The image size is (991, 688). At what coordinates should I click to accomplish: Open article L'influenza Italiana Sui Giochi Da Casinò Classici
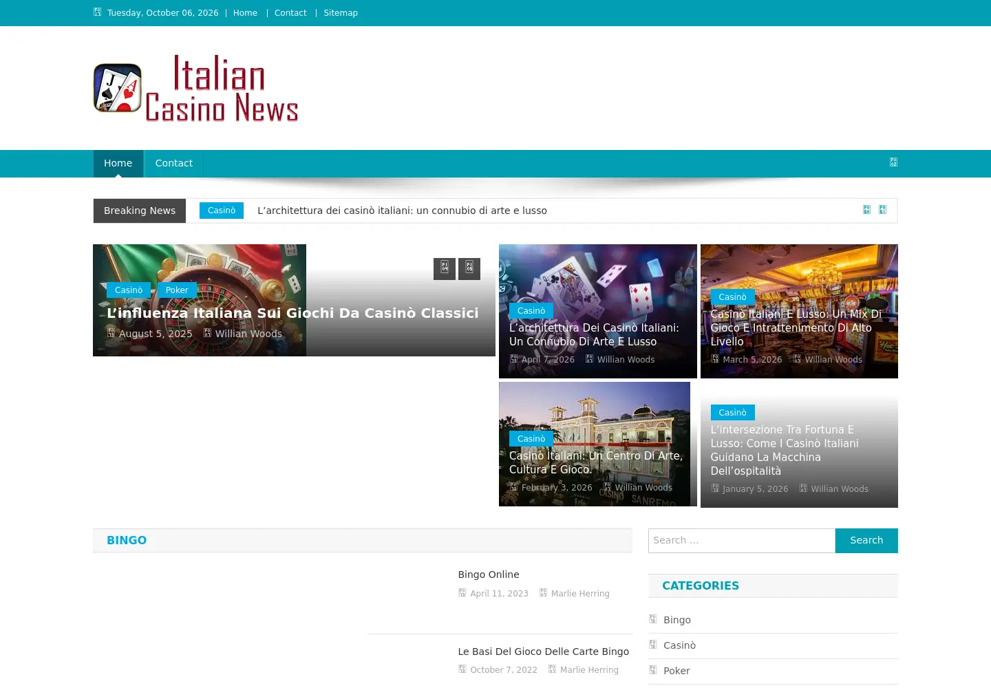click(x=292, y=313)
